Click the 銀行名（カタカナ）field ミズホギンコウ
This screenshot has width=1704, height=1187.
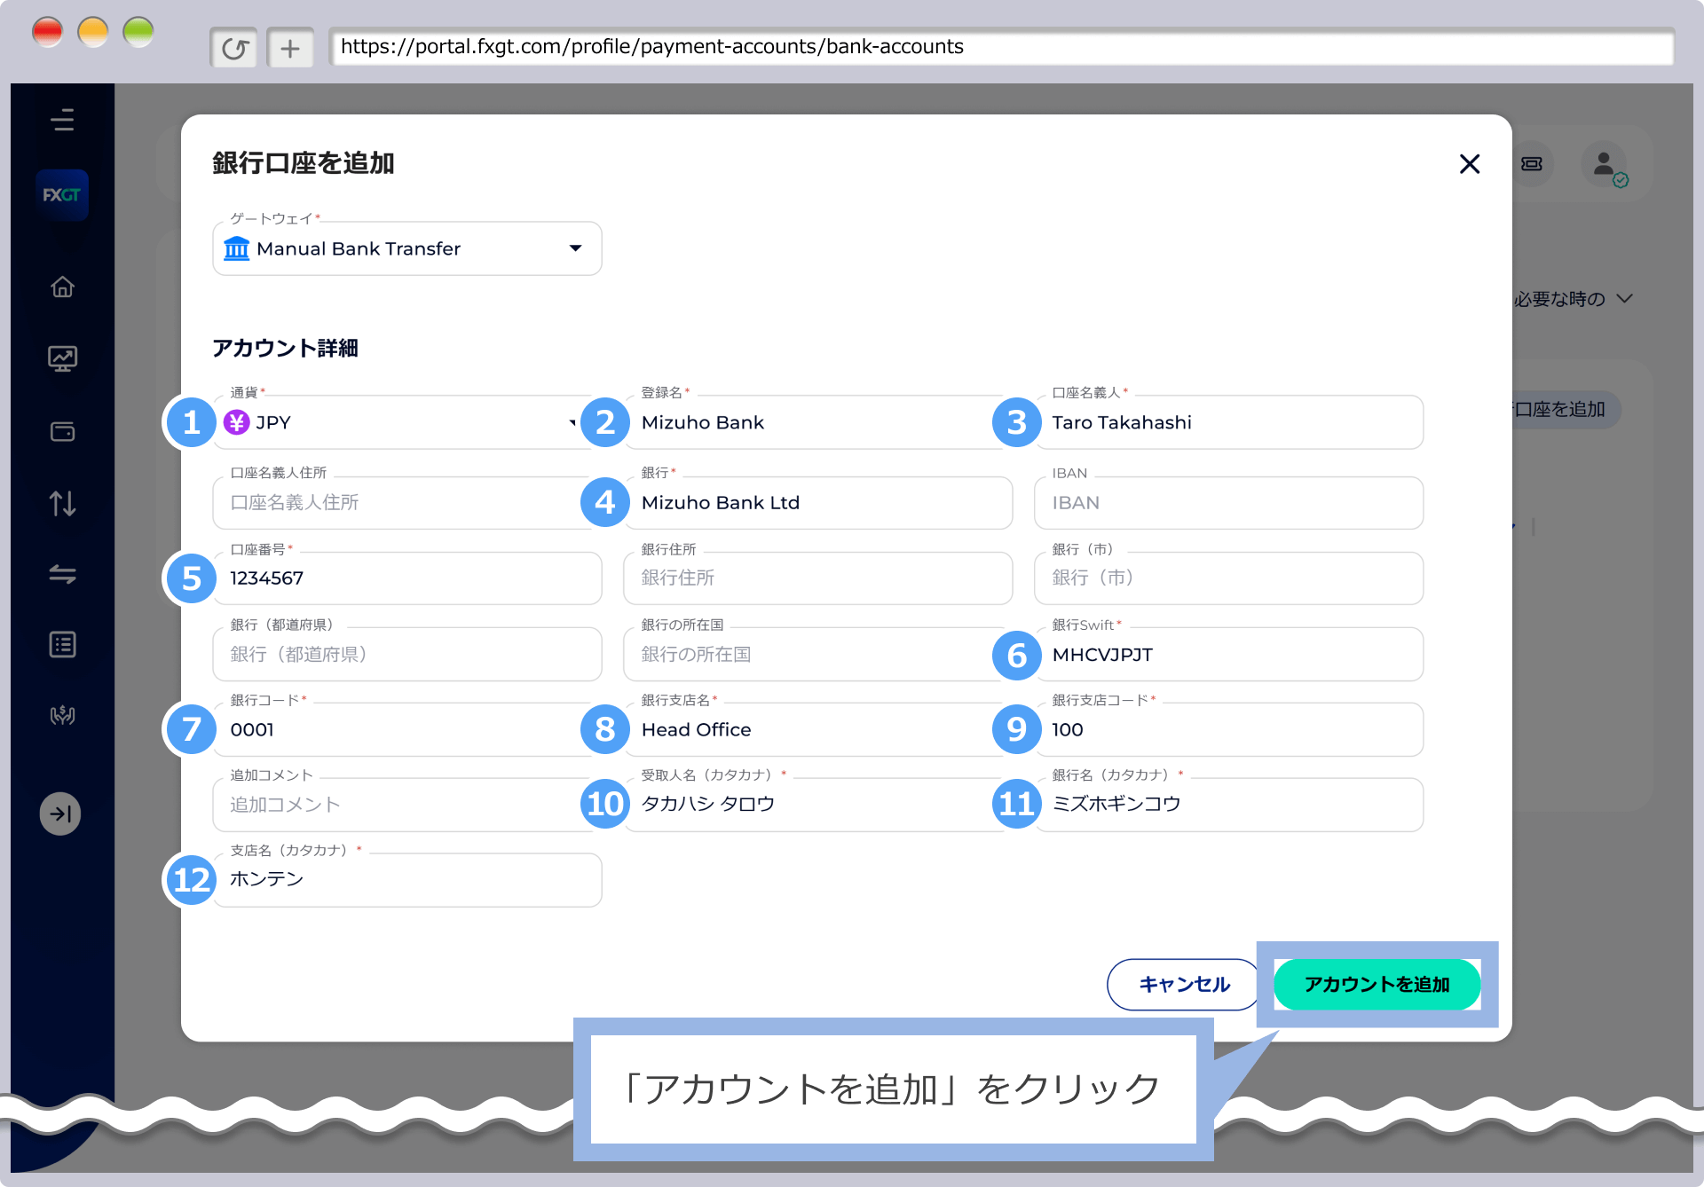point(1228,805)
